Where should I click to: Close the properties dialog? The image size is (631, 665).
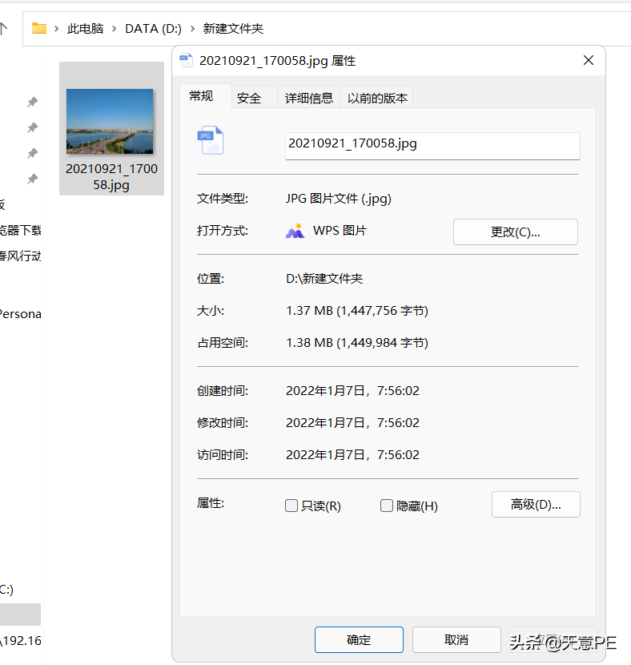click(x=589, y=60)
